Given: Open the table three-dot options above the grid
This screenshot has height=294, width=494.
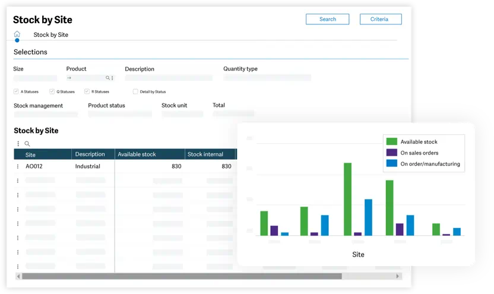Looking at the screenshot, I should (x=18, y=144).
